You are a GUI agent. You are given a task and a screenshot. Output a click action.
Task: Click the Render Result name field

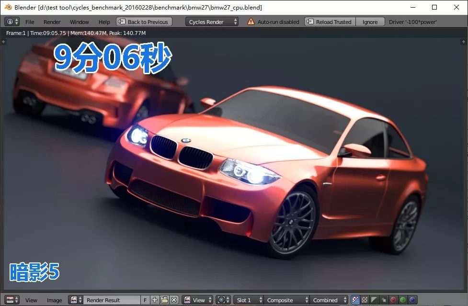112,300
